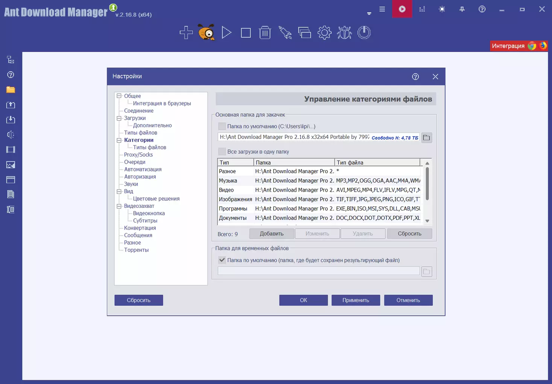Browse for main download folder icon

tap(426, 138)
